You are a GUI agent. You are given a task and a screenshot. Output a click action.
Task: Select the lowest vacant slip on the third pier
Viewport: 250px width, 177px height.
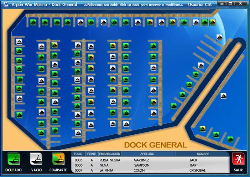pyautogui.click(x=78, y=133)
